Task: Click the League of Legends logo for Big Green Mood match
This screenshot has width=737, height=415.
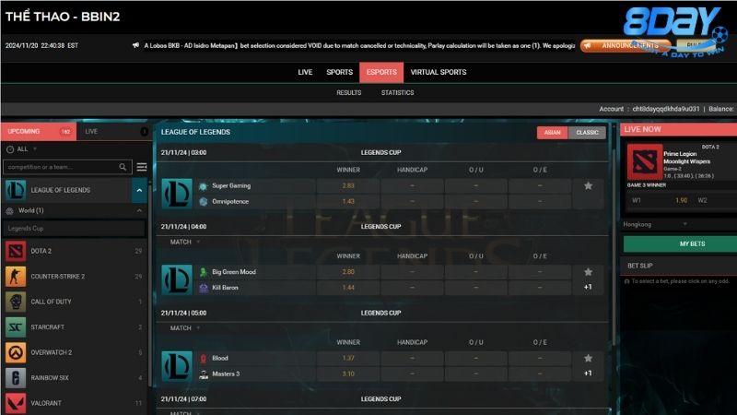Action: 177,279
